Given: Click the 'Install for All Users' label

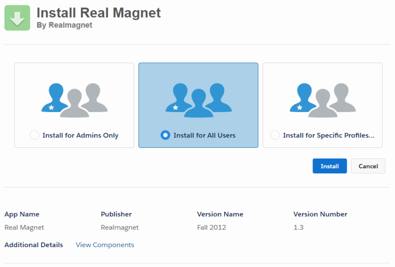Looking at the screenshot, I should coord(204,135).
